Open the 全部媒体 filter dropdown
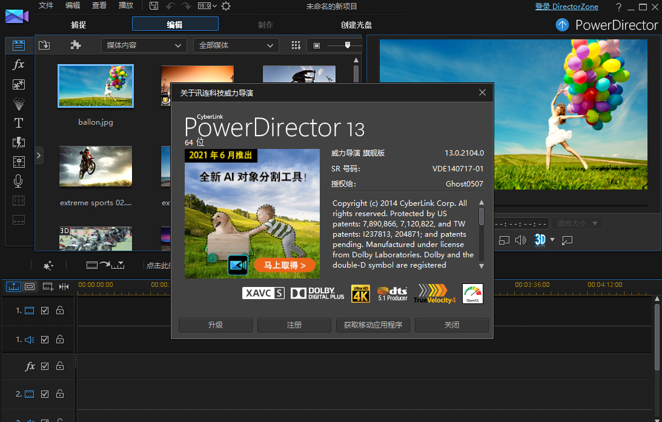662x422 pixels. (236, 45)
